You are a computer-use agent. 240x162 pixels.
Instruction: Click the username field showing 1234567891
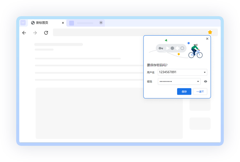pos(180,72)
